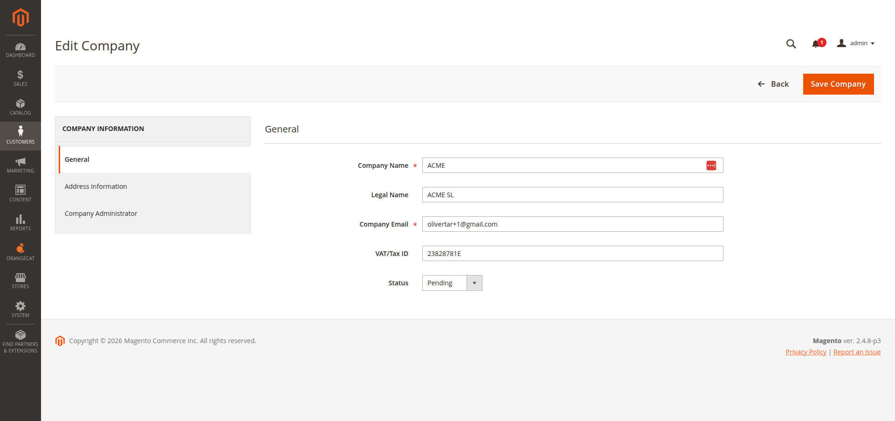The width and height of the screenshot is (895, 421).
Task: Click the Magento logo icon
Action: (21, 18)
